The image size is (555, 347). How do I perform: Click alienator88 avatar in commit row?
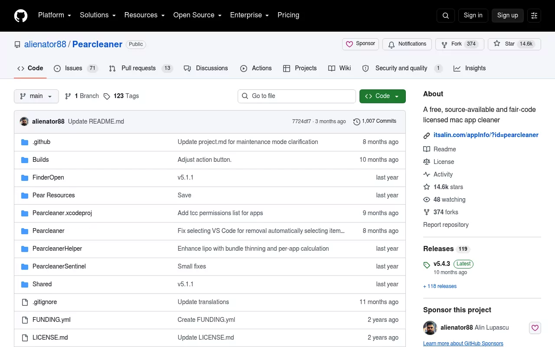[24, 121]
